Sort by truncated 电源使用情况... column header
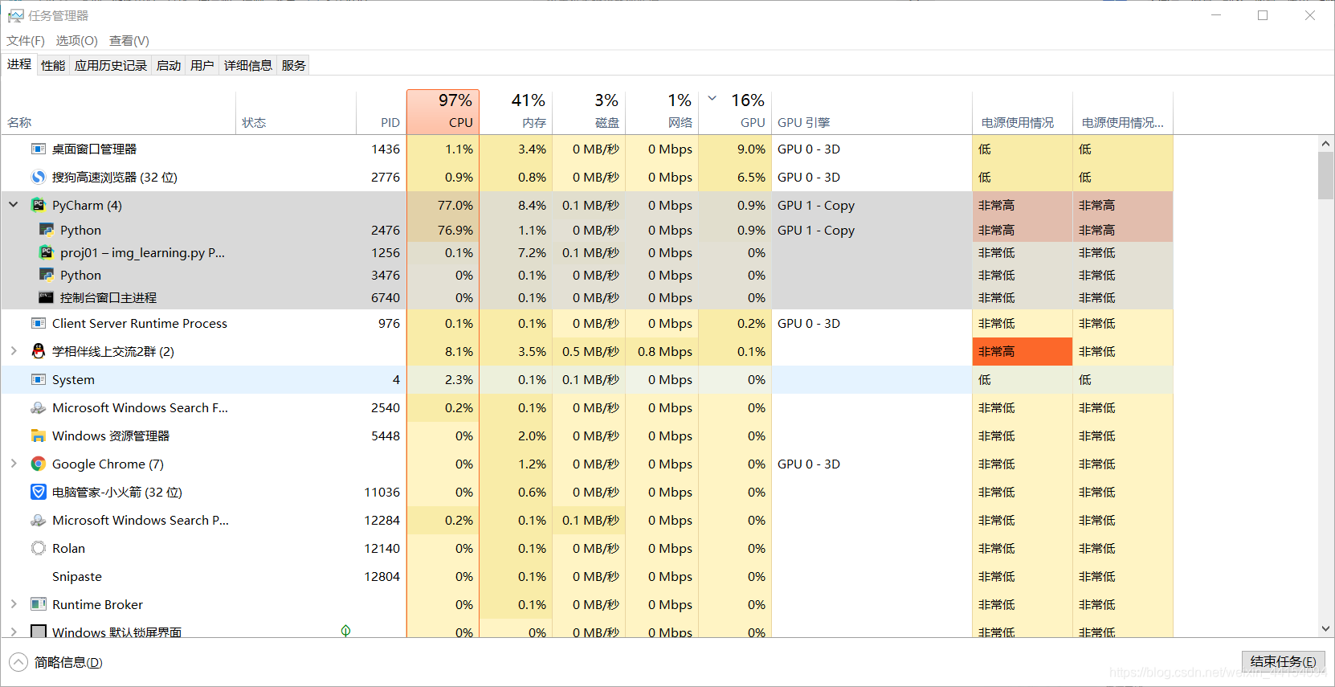 (1123, 112)
